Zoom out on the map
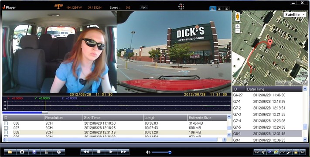Image resolution: width=310 pixels, height=157 pixels. [238, 31]
